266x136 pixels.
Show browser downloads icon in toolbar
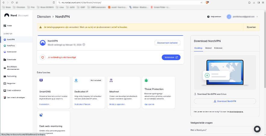tap(254, 2)
